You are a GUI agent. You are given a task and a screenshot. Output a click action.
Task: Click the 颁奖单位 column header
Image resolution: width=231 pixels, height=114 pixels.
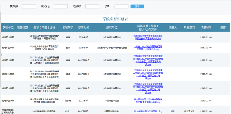pos(112,27)
